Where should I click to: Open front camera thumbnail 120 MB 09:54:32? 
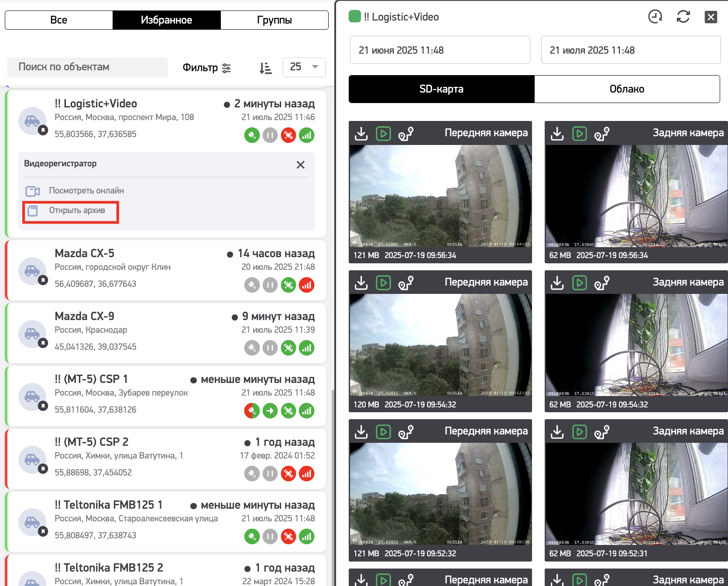440,345
